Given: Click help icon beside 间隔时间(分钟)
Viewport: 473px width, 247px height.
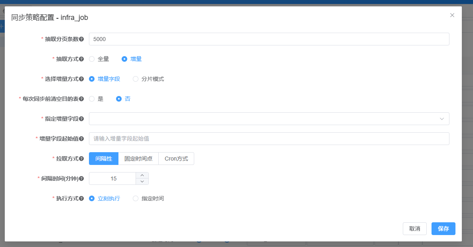Looking at the screenshot, I should (x=81, y=178).
